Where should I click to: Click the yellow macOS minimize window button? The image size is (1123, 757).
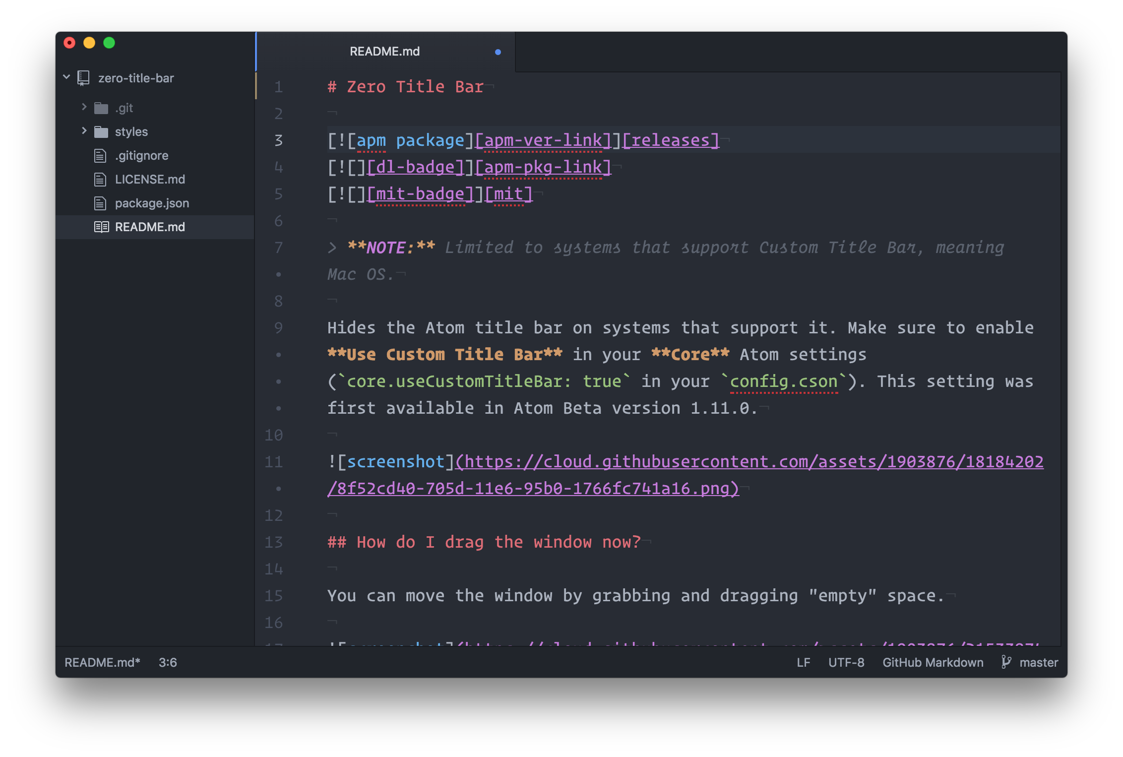(x=89, y=43)
